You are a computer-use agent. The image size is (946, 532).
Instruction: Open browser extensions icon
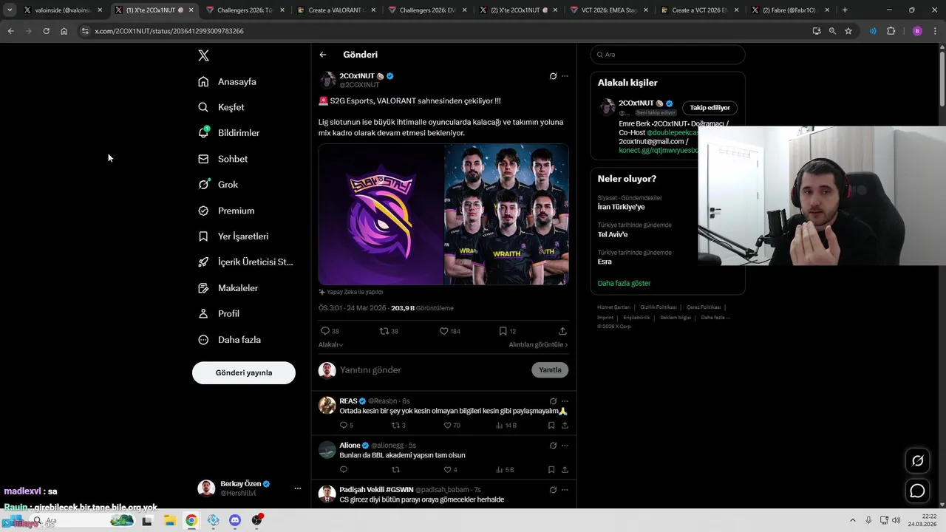tap(891, 31)
